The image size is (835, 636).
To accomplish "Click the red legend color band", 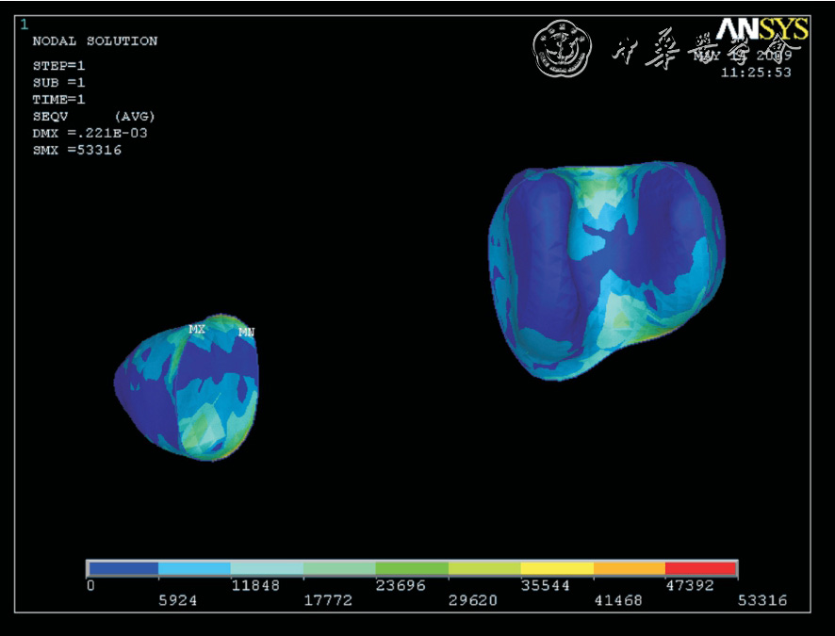I will point(700,568).
